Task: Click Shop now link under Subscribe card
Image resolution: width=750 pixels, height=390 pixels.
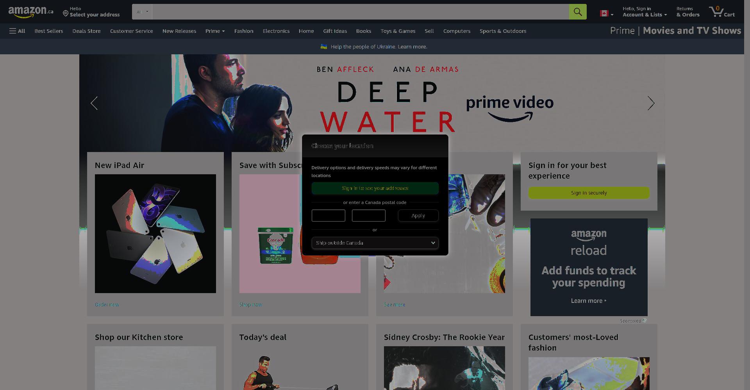Action: (x=250, y=304)
